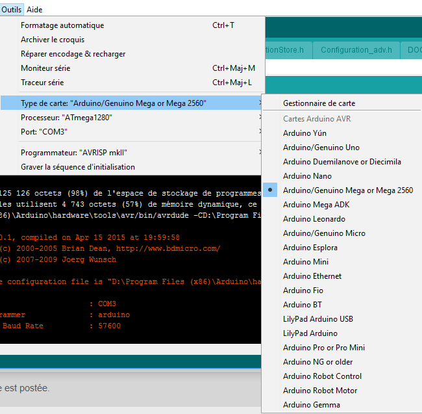Select Arduino Mini board
The height and width of the screenshot is (414, 422).
point(341,261)
